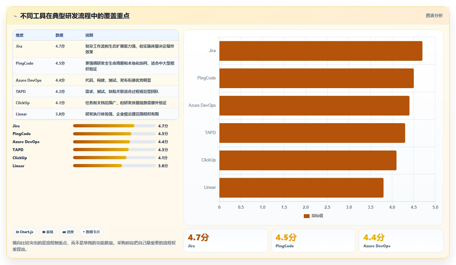The width and height of the screenshot is (456, 265).
Task: Click the Jira bar in the chart
Action: click(321, 51)
